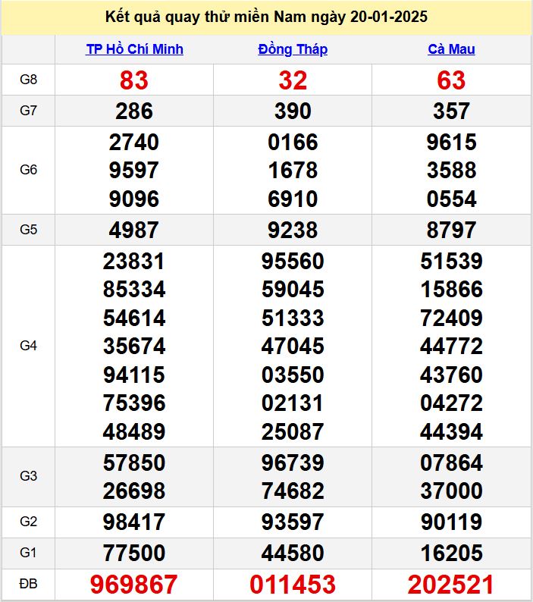This screenshot has height=602, width=533.
Task: Click the G4 number 59045
Action: [293, 289]
